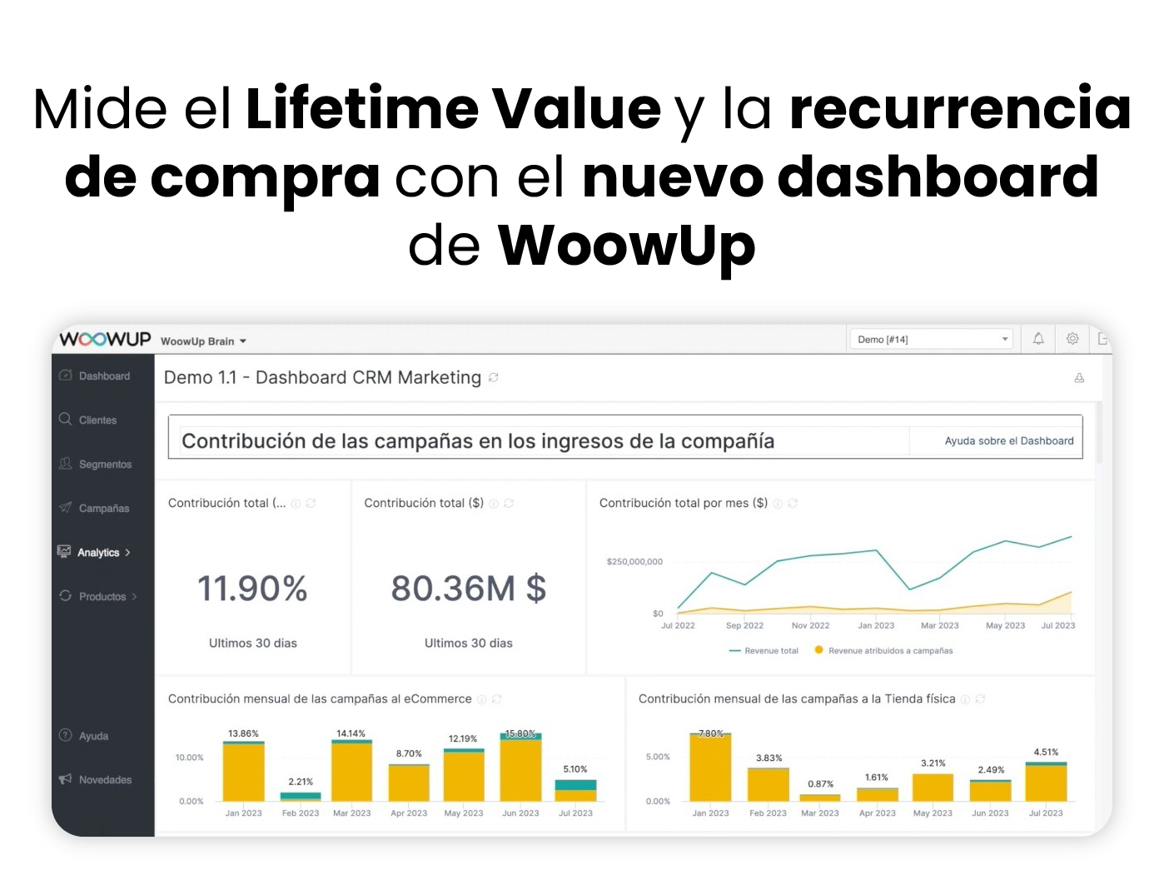Open Ayuda in sidebar

[x=93, y=737]
